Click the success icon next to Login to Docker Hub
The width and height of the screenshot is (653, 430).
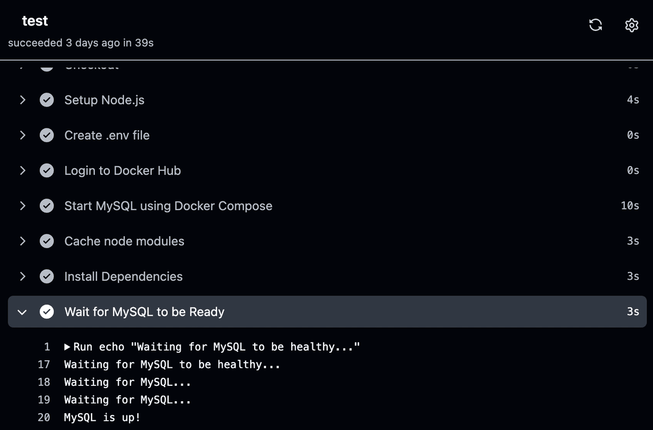pos(47,170)
